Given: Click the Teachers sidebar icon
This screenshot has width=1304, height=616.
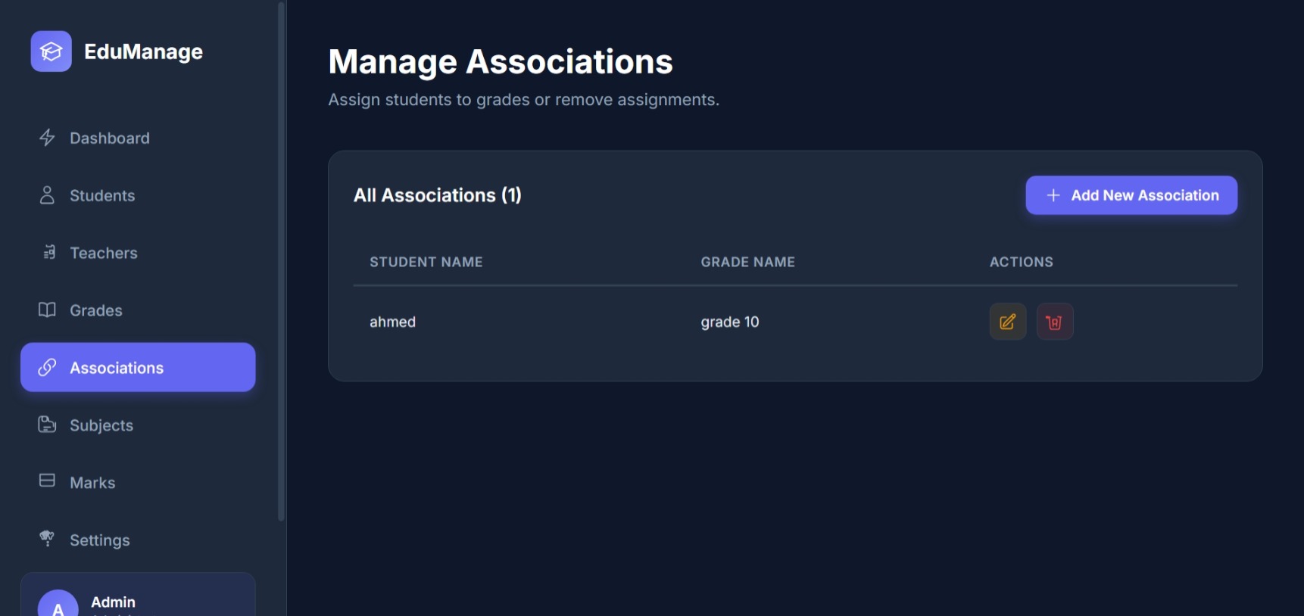Looking at the screenshot, I should 49,253.
